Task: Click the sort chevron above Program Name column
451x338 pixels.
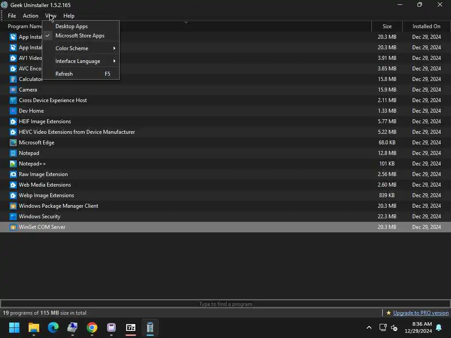Action: click(186, 22)
